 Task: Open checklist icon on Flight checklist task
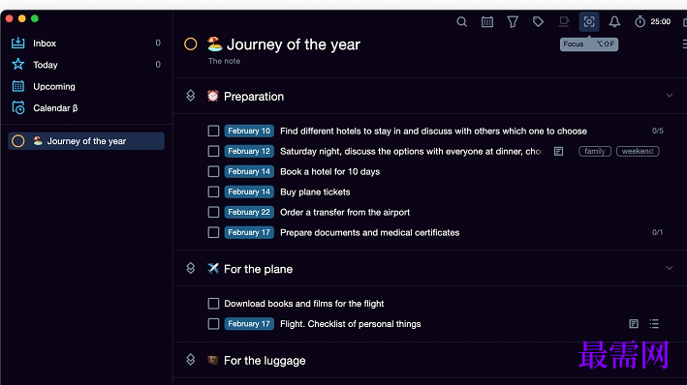[x=654, y=324]
